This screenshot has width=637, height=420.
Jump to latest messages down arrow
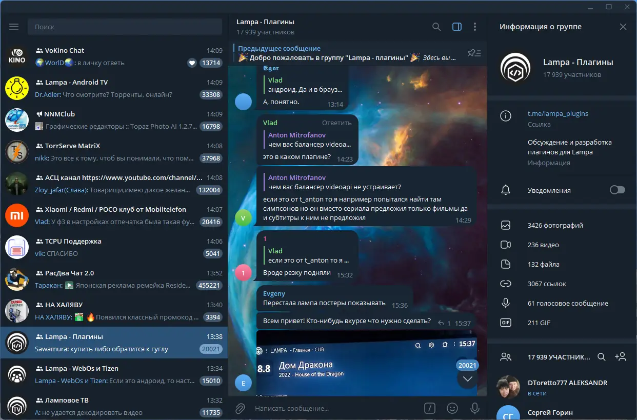click(467, 379)
